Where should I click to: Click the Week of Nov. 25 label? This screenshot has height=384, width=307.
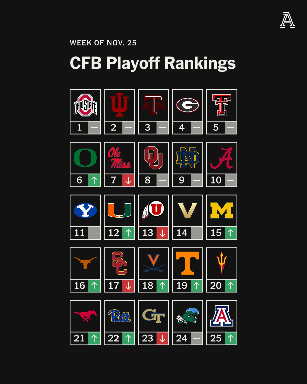(x=103, y=43)
